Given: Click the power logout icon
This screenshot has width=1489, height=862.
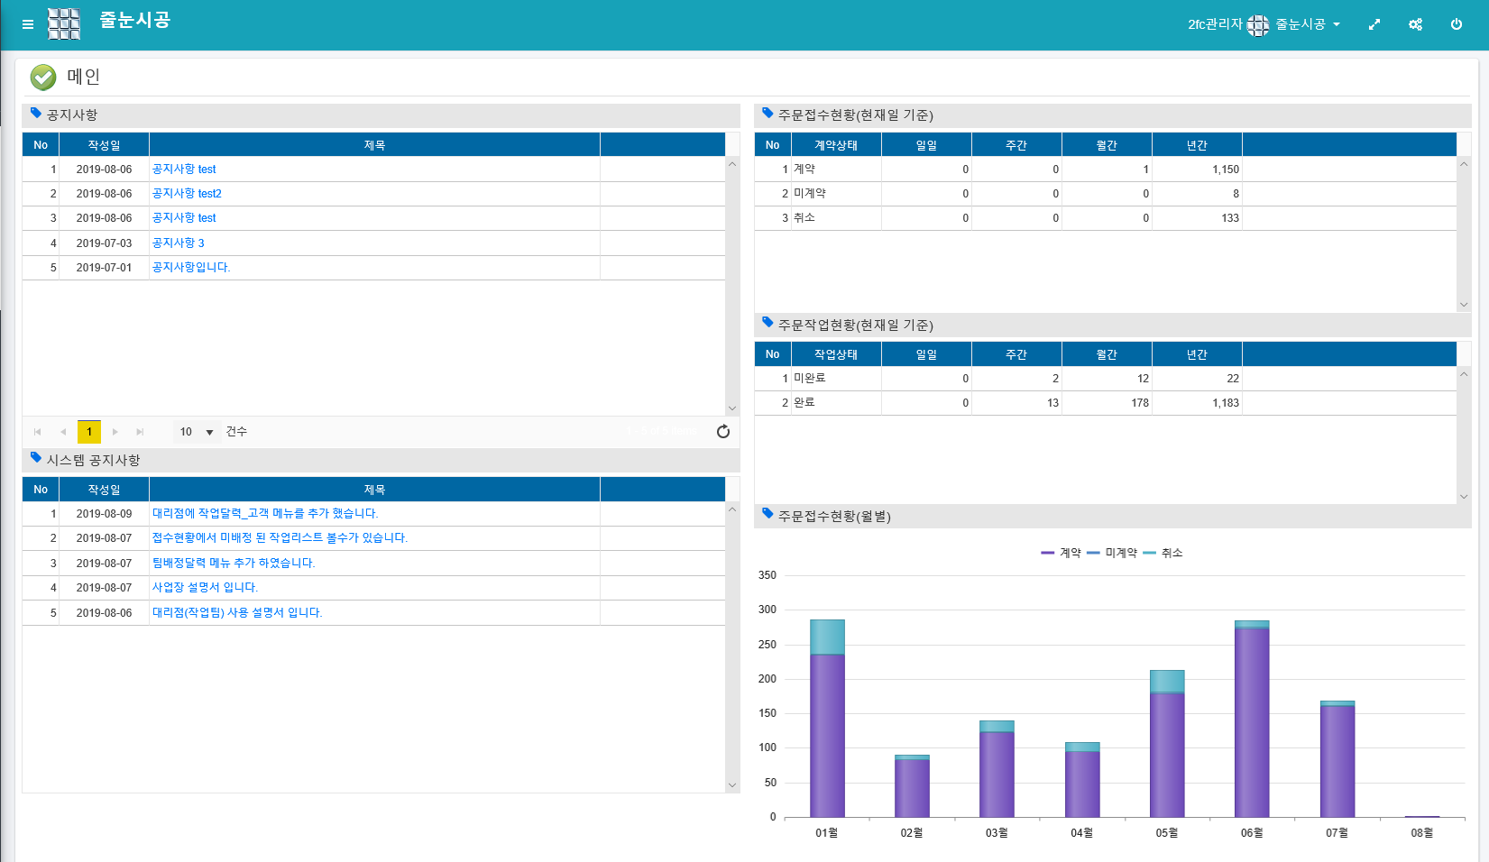Looking at the screenshot, I should coord(1456,24).
